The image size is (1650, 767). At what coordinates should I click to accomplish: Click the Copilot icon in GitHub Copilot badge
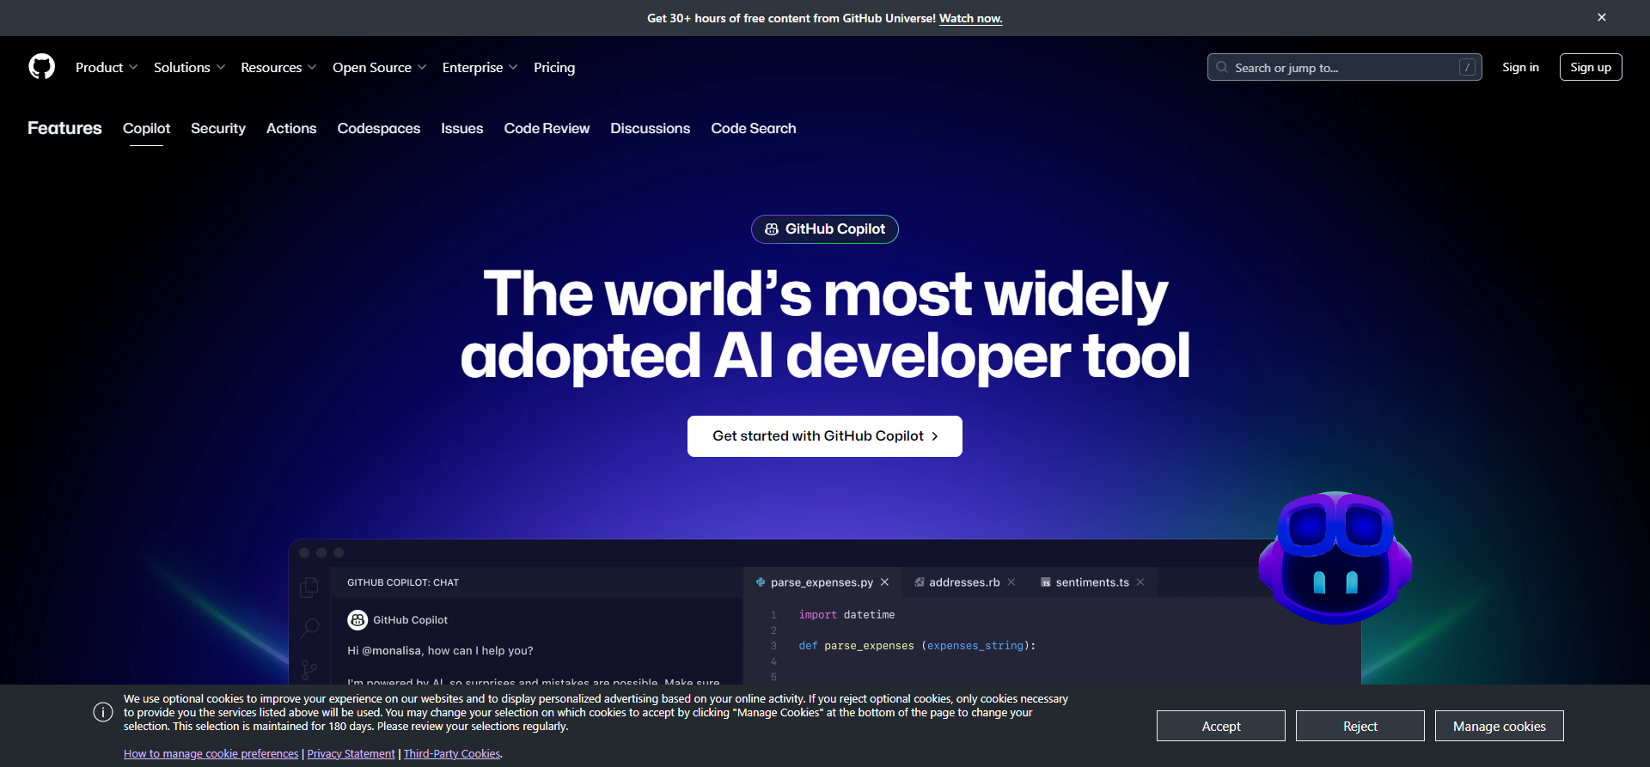(x=772, y=229)
